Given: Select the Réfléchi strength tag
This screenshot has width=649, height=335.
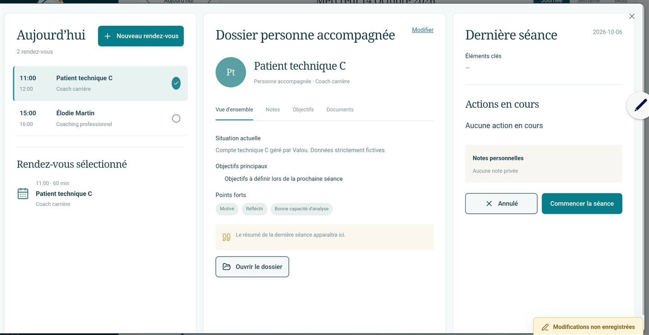Looking at the screenshot, I should pos(255,209).
